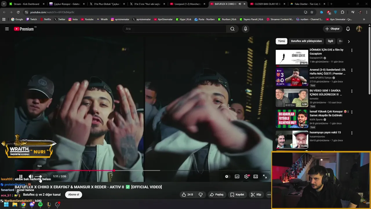Dislike the video
Screen dimensions: 371x209
click(x=201, y=194)
